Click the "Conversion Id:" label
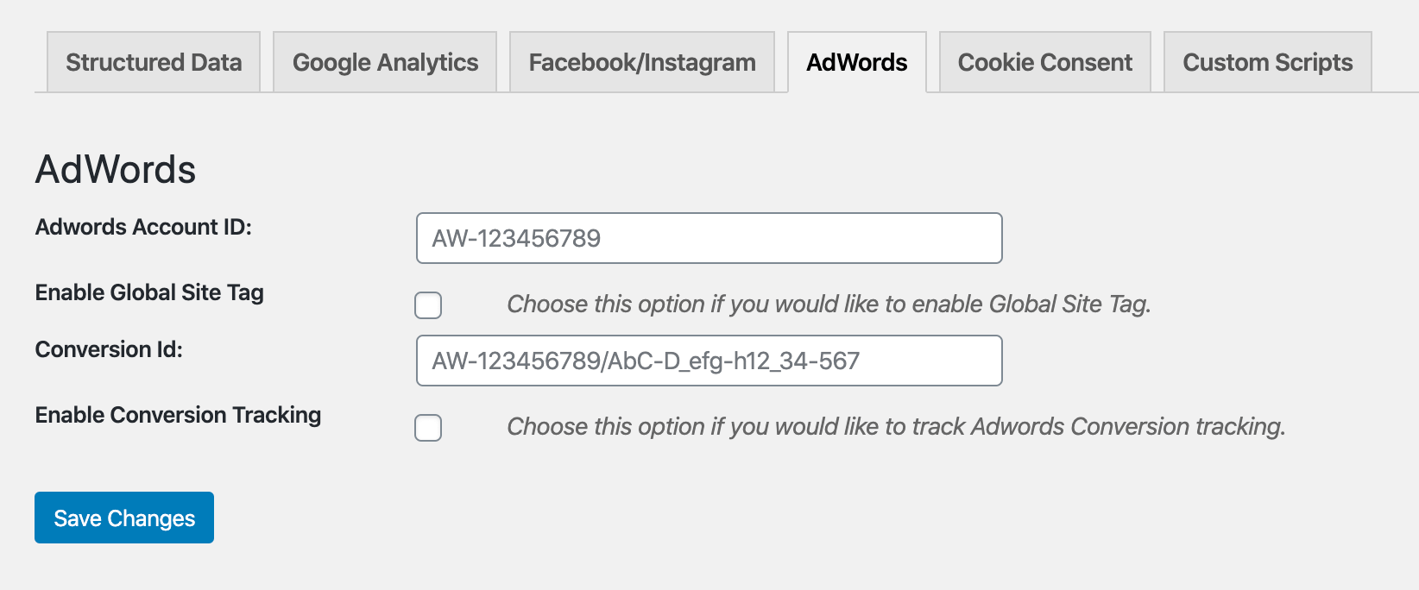The image size is (1419, 590). coord(109,349)
